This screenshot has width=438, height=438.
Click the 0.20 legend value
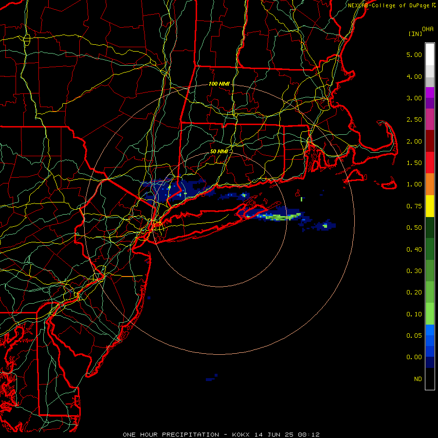coord(414,292)
